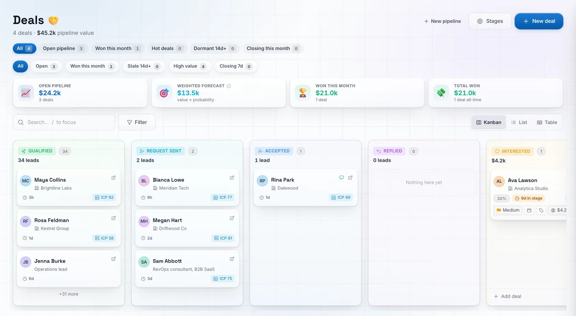Open Rina Park card external link icon

point(350,178)
